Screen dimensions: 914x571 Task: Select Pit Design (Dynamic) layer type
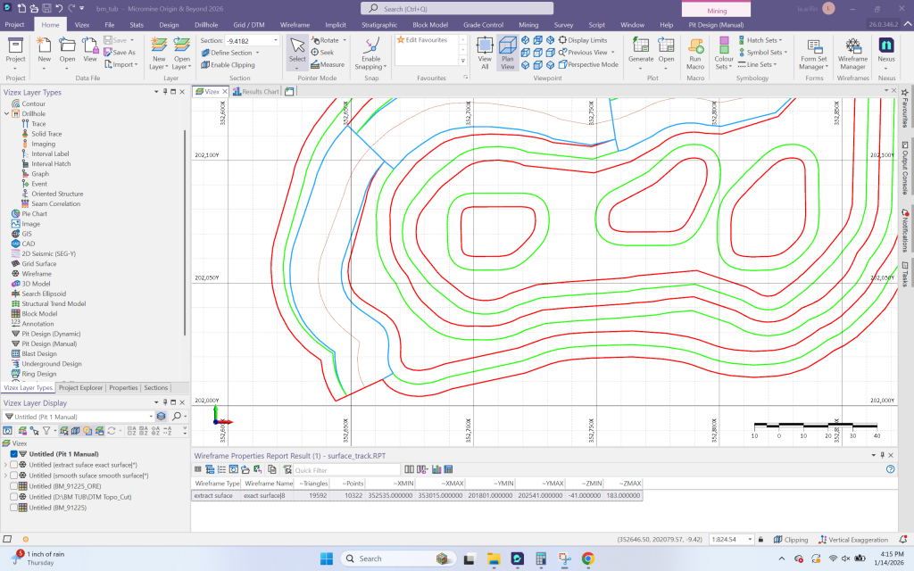pyautogui.click(x=46, y=334)
